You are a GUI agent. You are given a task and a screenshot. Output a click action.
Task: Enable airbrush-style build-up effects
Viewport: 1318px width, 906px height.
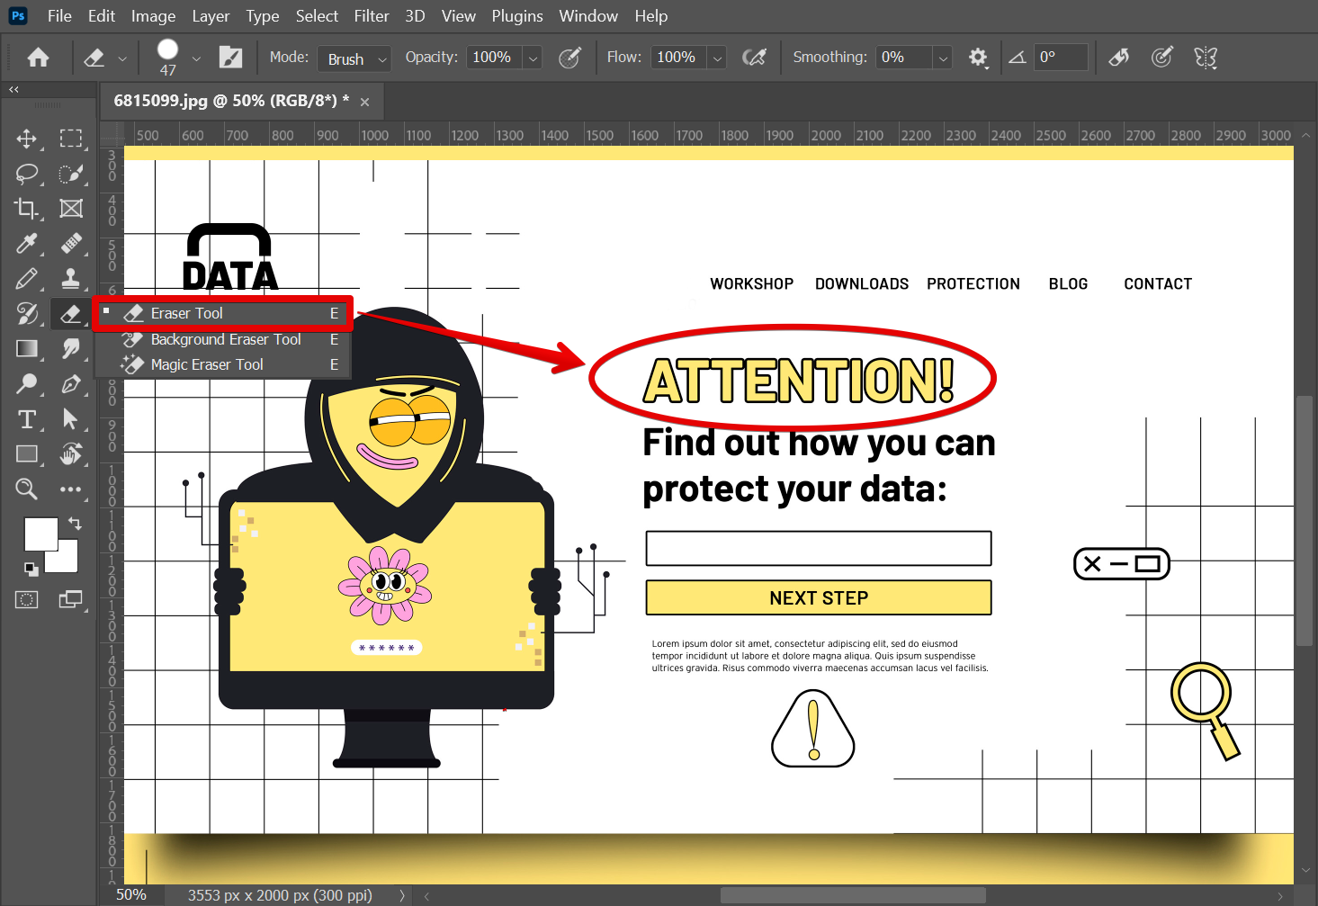754,58
